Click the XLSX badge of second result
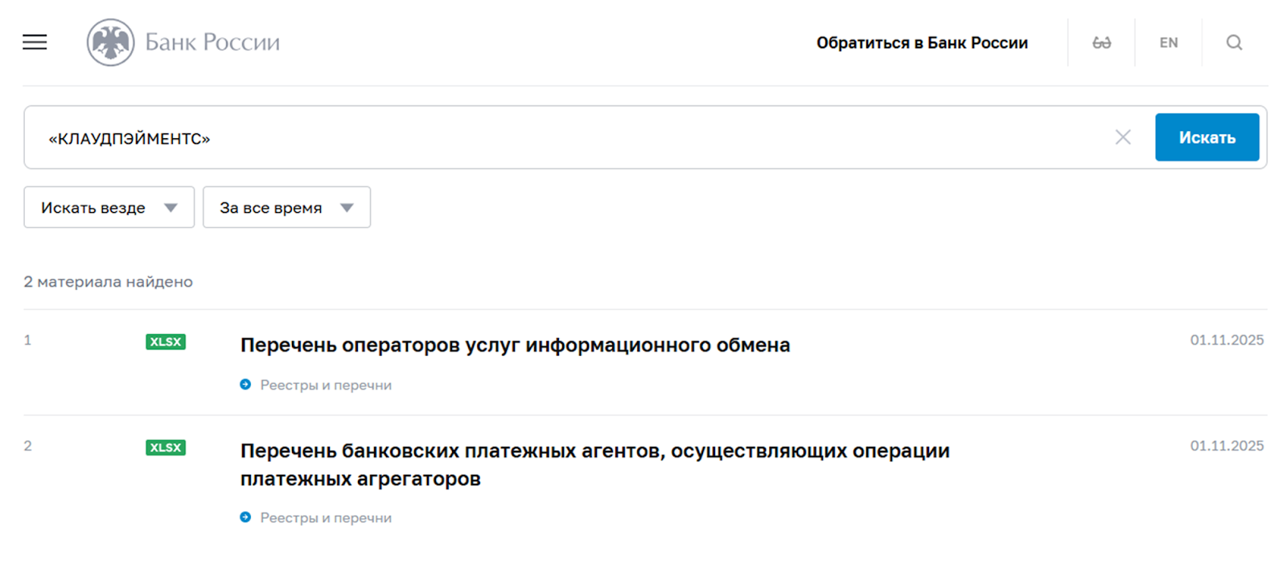Image resolution: width=1287 pixels, height=572 pixels. click(166, 447)
